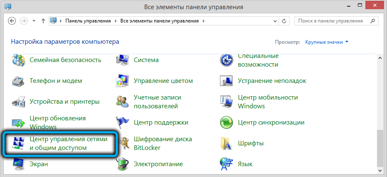Click the window icon in the title bar
The width and height of the screenshot is (387, 177).
click(7, 7)
